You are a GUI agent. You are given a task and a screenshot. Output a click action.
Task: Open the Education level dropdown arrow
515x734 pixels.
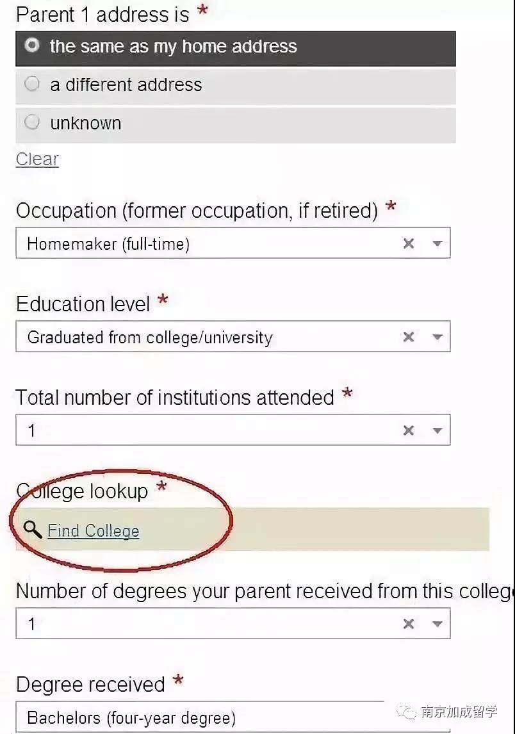[x=437, y=337]
